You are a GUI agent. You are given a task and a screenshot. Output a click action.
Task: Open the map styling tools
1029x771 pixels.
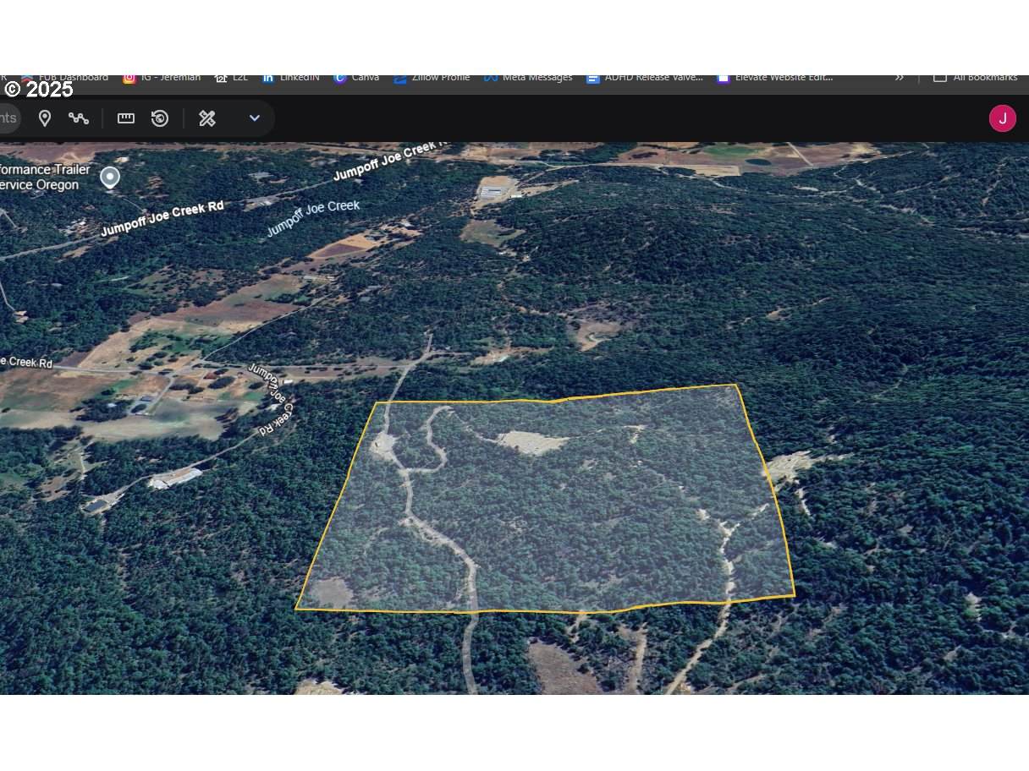click(x=206, y=118)
